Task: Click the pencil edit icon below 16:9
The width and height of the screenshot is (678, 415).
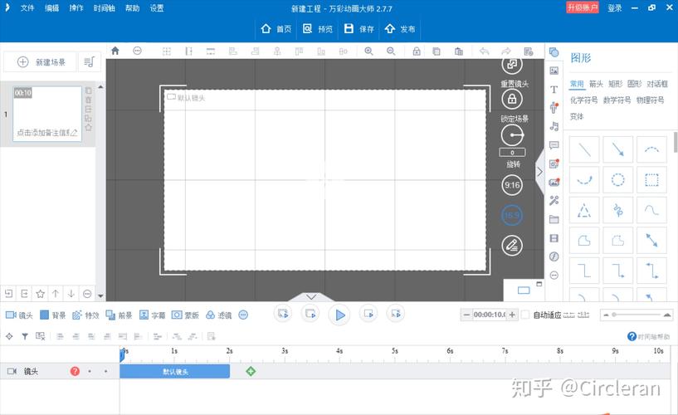Action: tap(512, 246)
